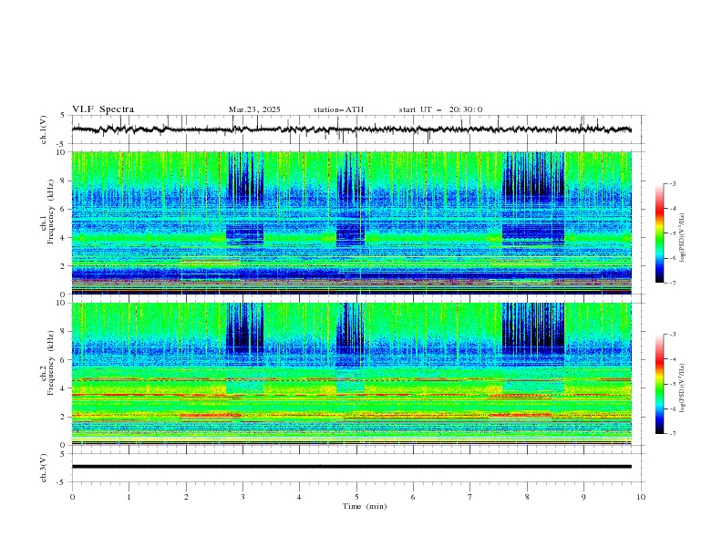Click the ch.1 spectrogram panel

351,222
